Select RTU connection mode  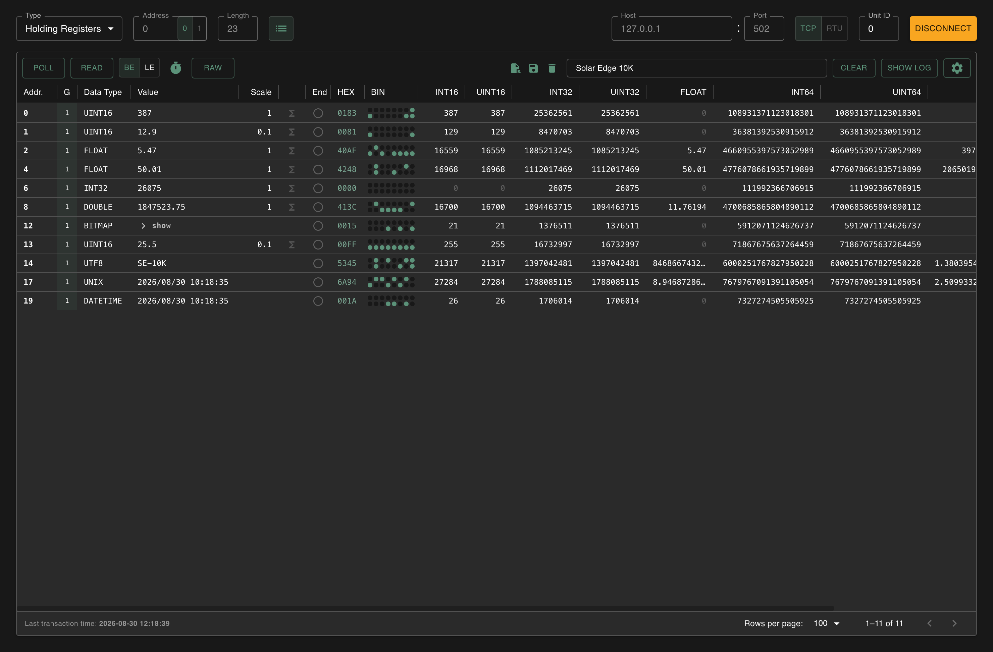(834, 29)
